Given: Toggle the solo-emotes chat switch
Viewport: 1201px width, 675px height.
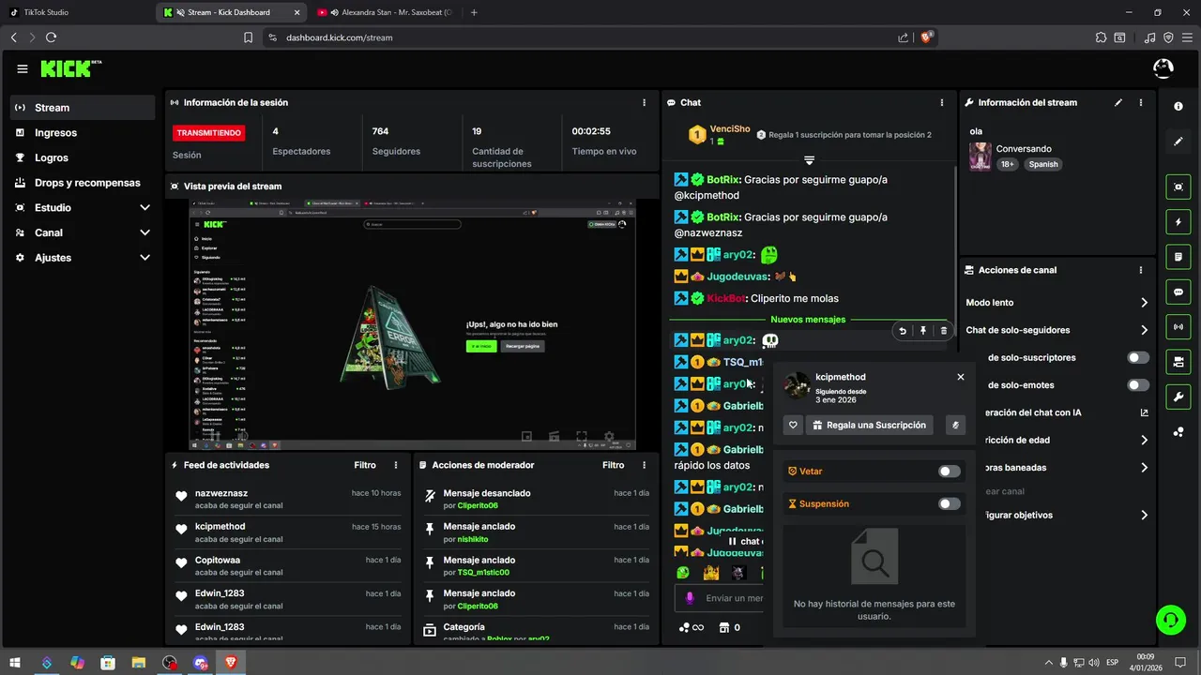Looking at the screenshot, I should tap(1138, 385).
